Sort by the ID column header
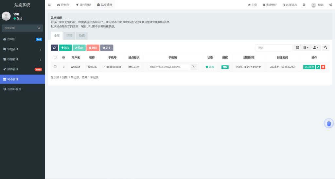This screenshot has width=335, height=179. click(x=63, y=57)
